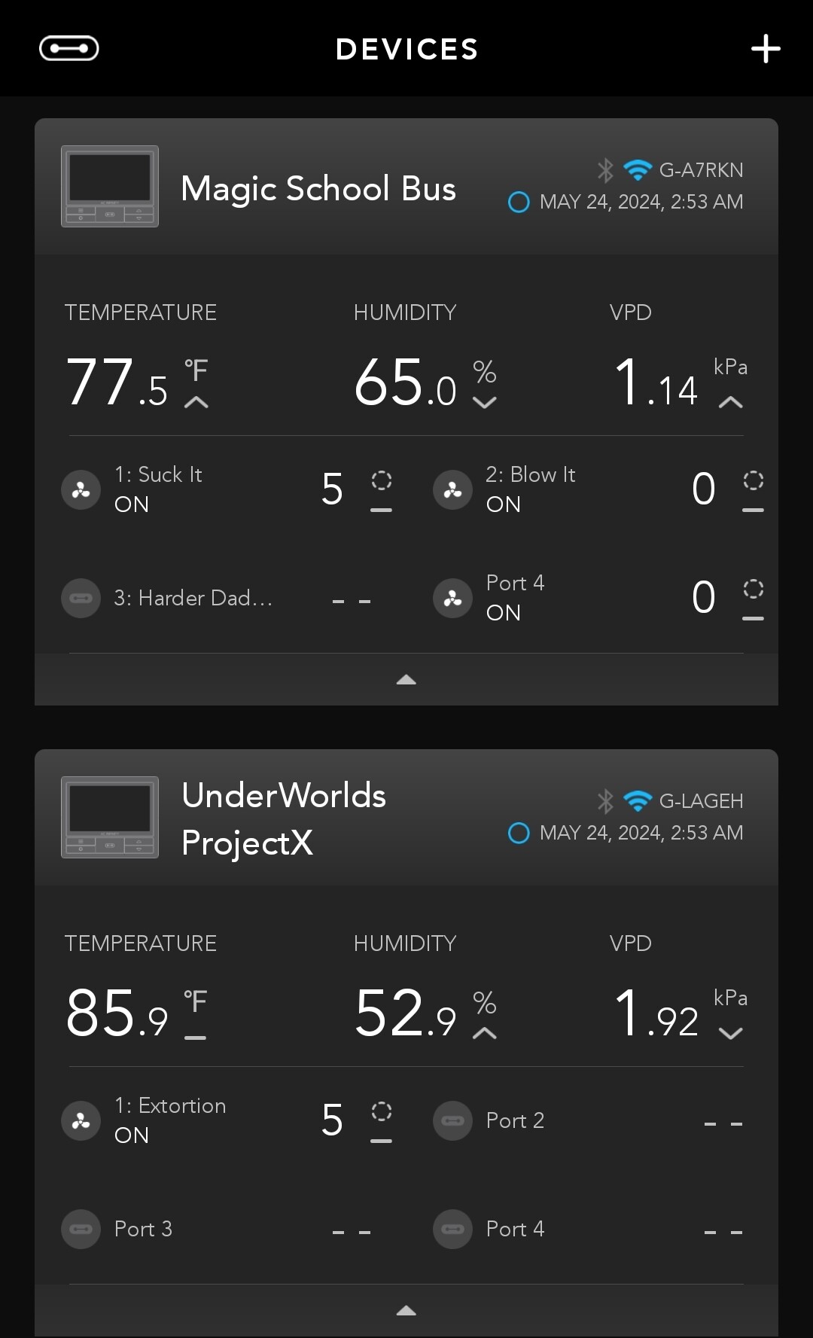Tap the Extortion fan icon
The image size is (813, 1338).
coord(81,1121)
